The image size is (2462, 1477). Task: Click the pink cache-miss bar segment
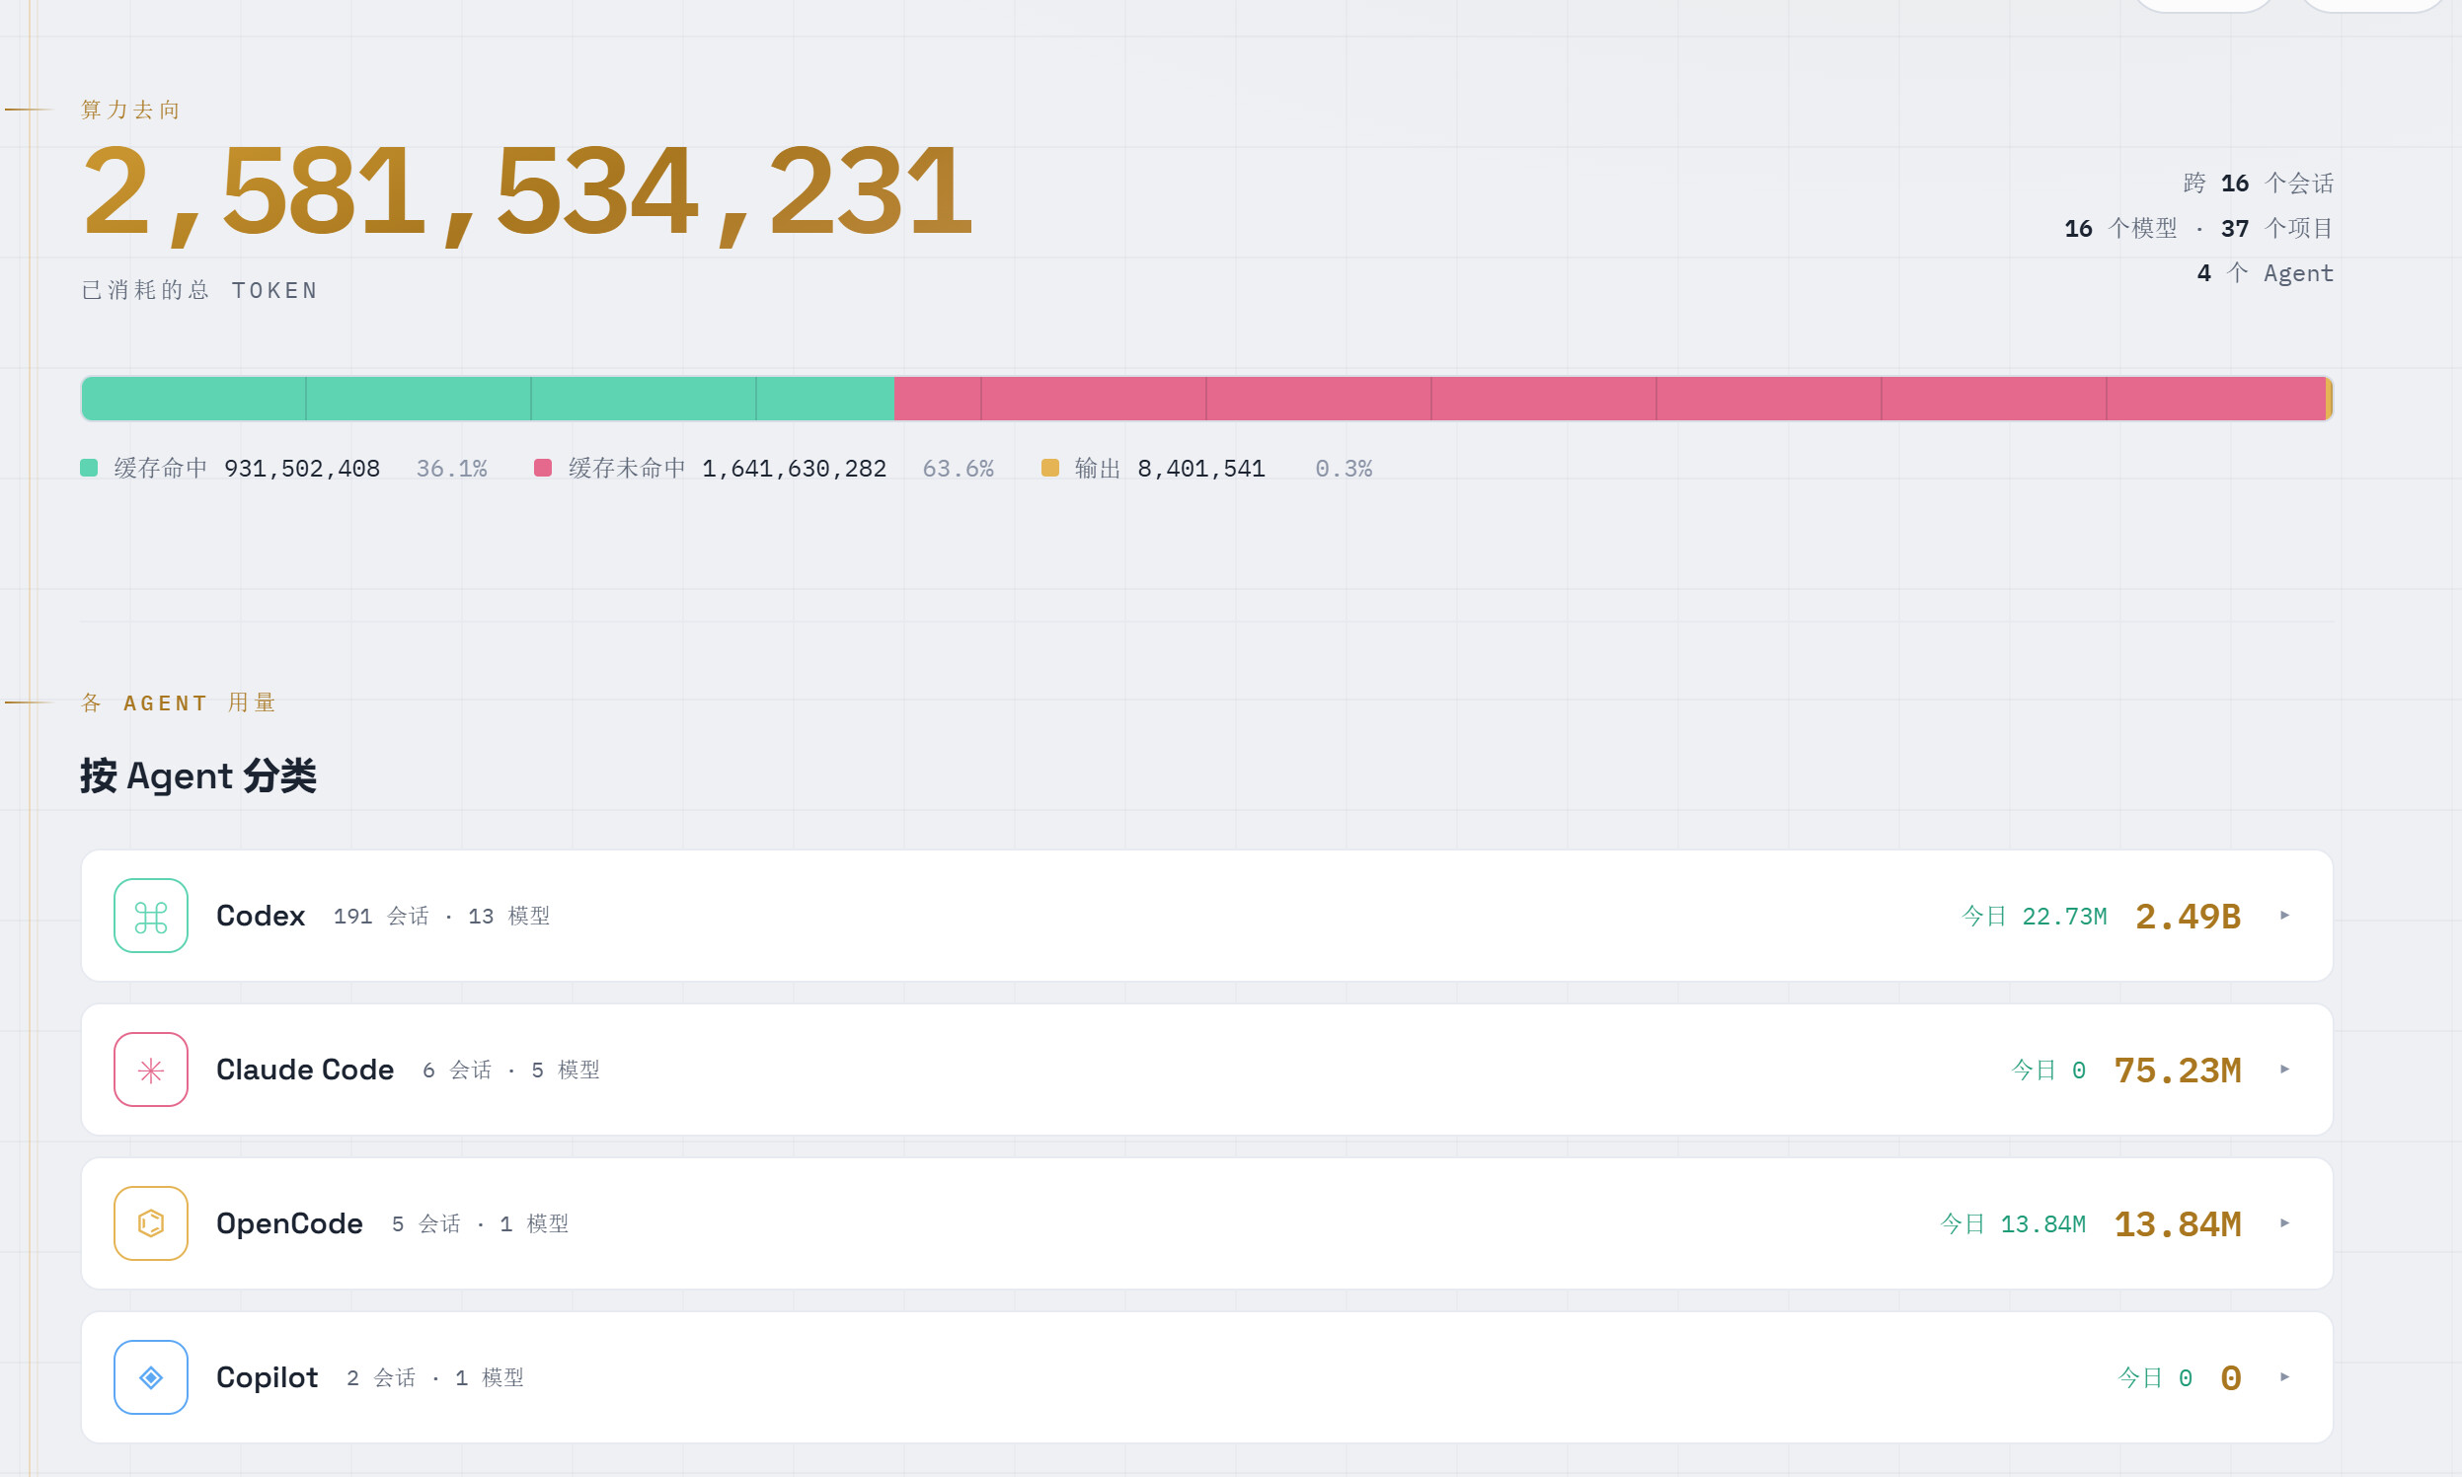(1609, 399)
